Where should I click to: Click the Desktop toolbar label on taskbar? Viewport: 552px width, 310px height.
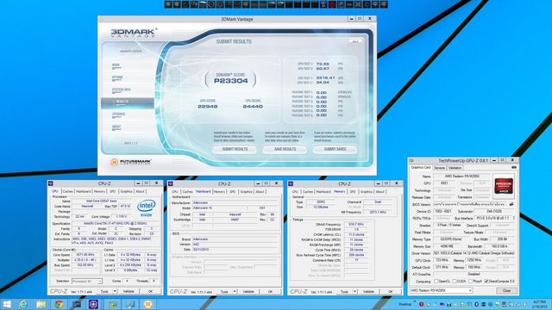(405, 304)
